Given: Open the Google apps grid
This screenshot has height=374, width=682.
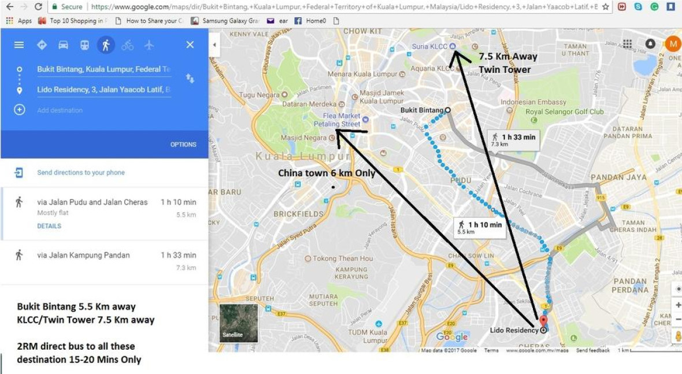Looking at the screenshot, I should 627,43.
